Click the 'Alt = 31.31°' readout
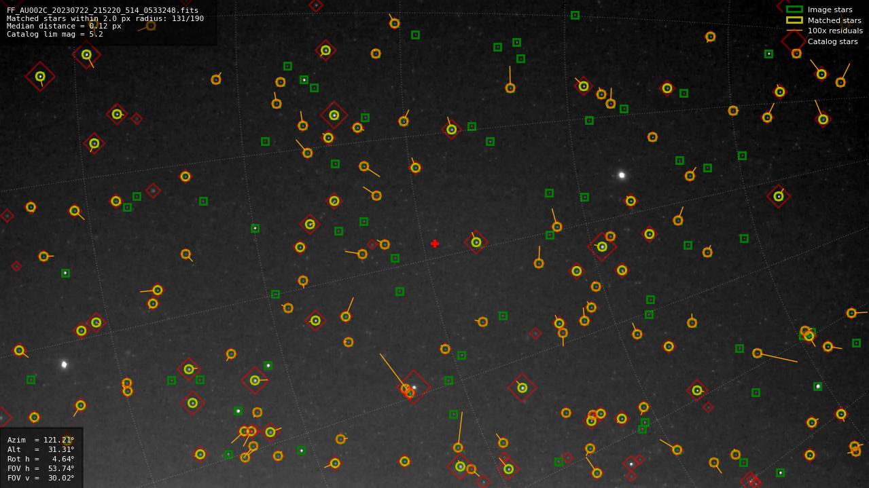869x488 pixels. [41, 450]
